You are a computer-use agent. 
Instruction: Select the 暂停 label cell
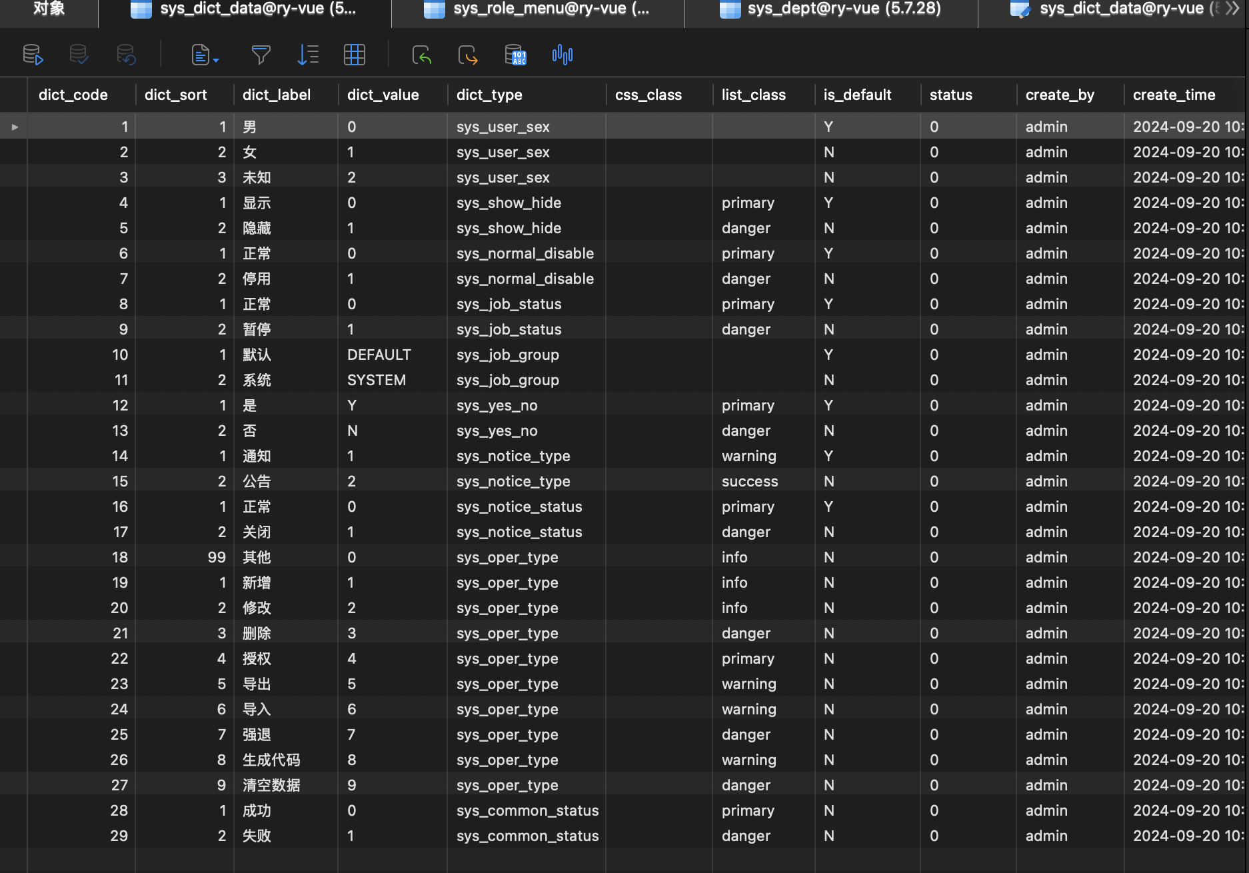[286, 329]
